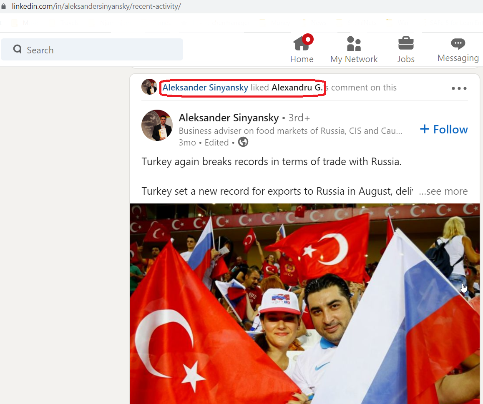The width and height of the screenshot is (483, 404).
Task: Follow Aleksander Sinyansky
Action: [x=444, y=129]
